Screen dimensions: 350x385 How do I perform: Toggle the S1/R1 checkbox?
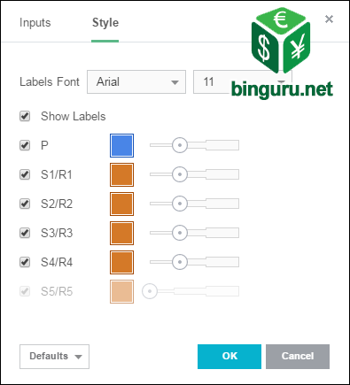click(25, 174)
